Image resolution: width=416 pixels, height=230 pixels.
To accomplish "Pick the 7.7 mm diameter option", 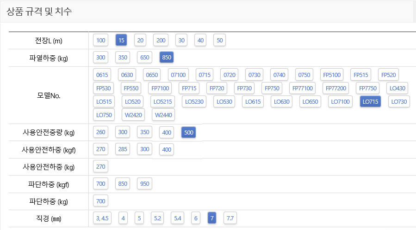I will (230, 218).
